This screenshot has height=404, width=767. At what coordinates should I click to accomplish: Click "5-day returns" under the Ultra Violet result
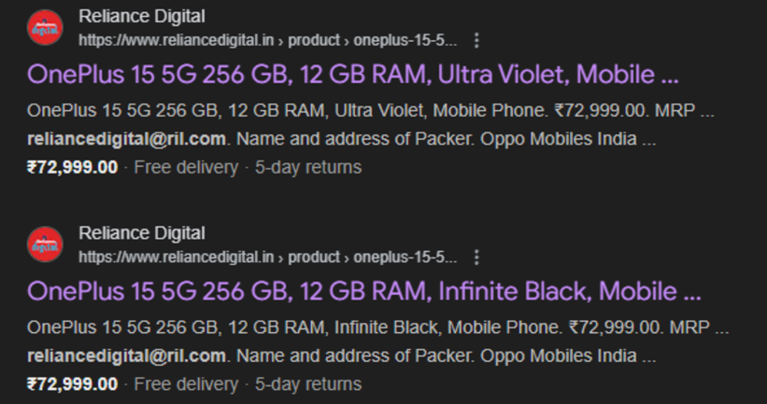click(307, 168)
